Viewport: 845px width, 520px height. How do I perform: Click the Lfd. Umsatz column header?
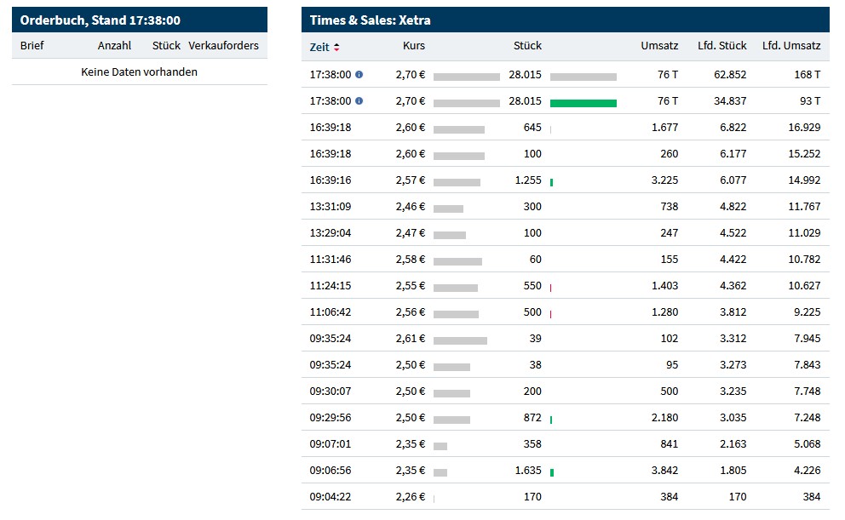[x=791, y=46]
